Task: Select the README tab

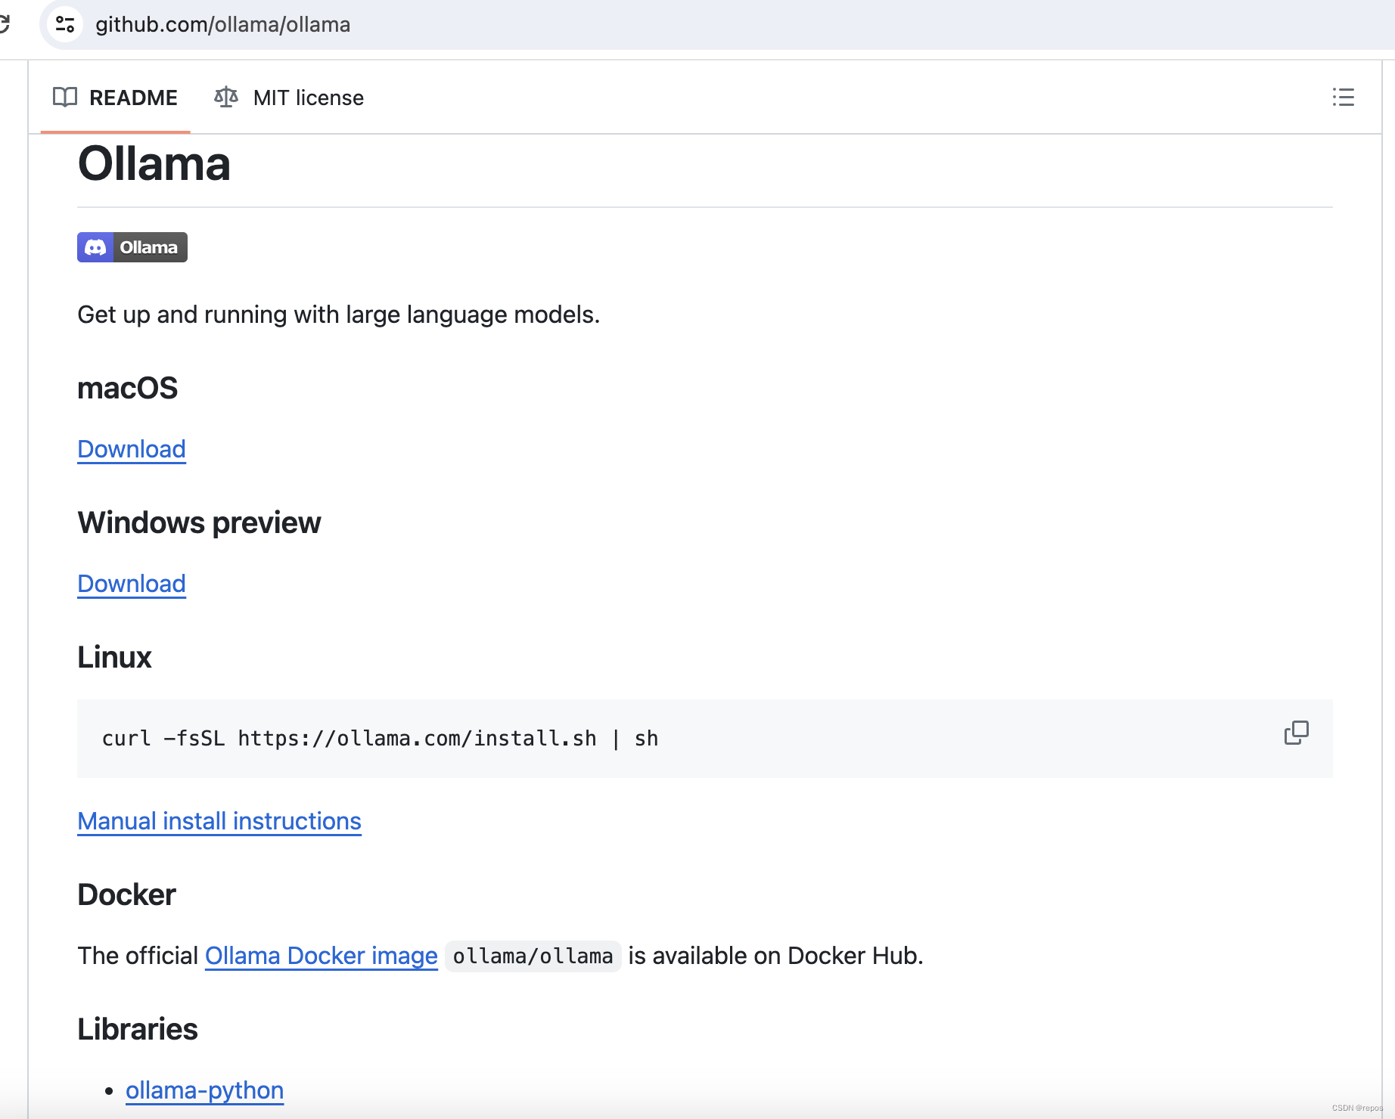Action: [x=116, y=98]
